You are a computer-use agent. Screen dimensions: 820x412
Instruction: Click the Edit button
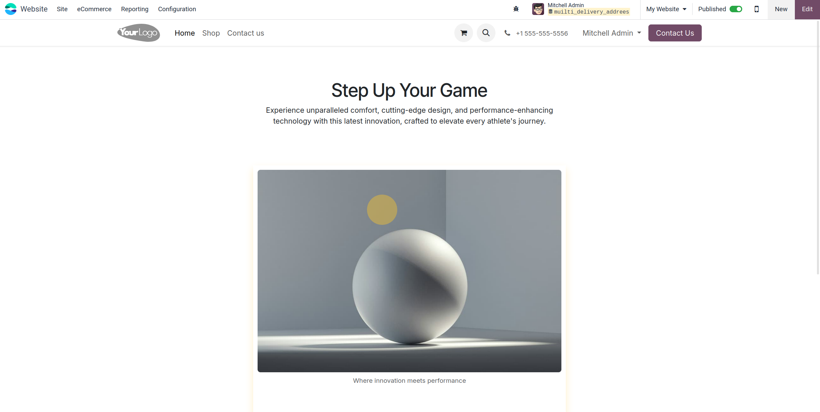coord(807,9)
